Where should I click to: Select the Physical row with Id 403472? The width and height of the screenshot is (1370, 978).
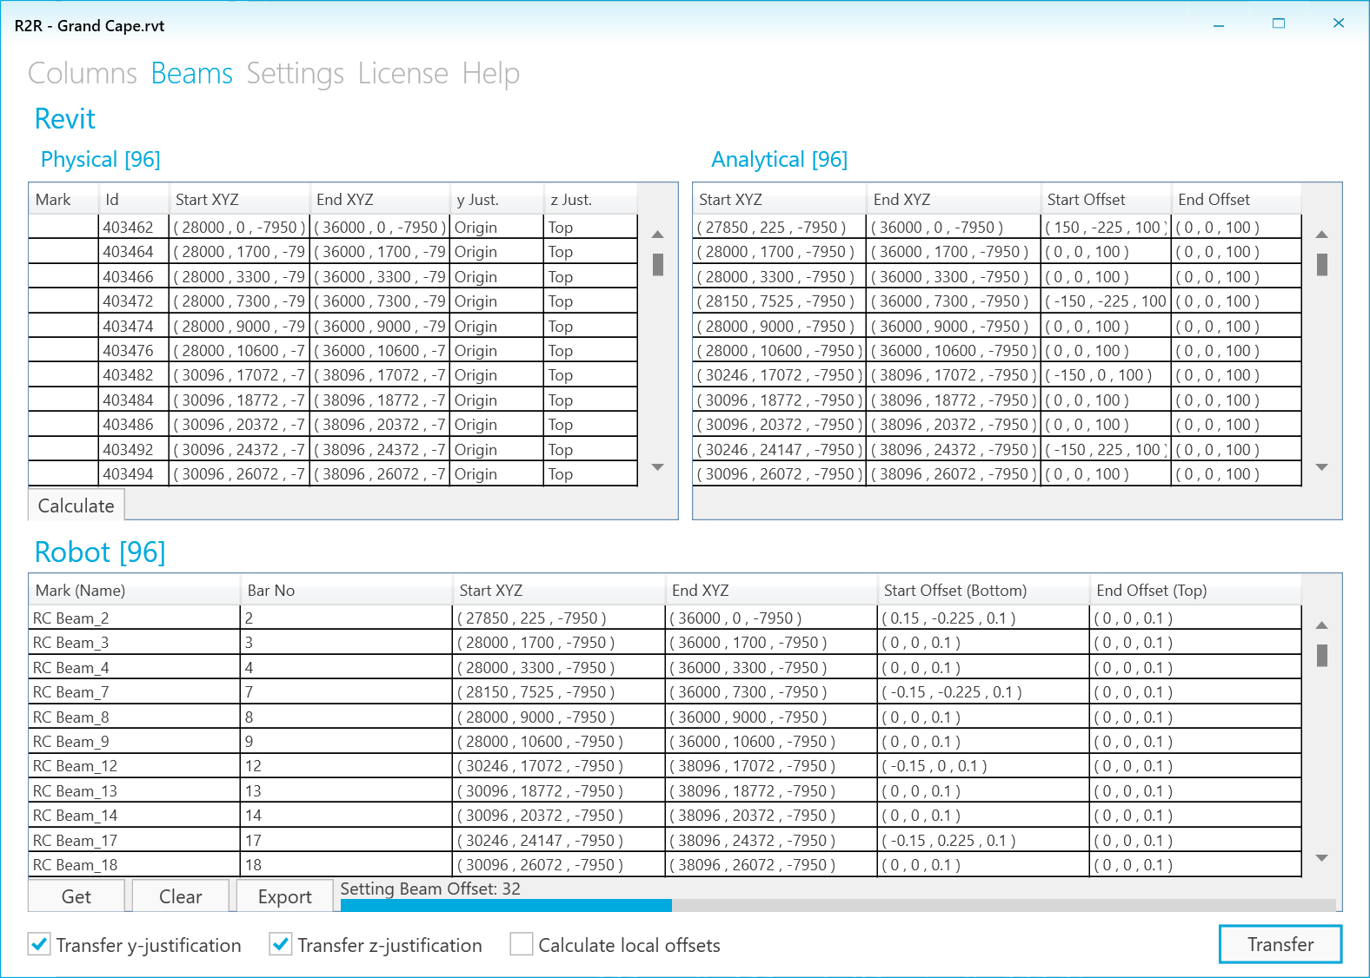333,301
